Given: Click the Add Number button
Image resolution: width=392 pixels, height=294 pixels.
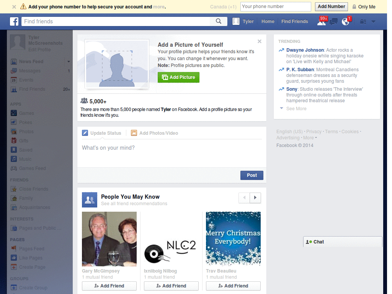Looking at the screenshot, I should (331, 7).
